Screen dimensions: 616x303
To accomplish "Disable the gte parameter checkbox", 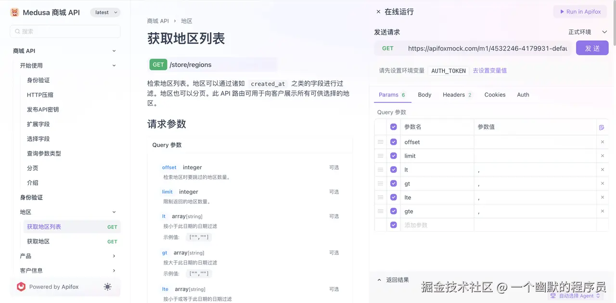I will click(394, 211).
